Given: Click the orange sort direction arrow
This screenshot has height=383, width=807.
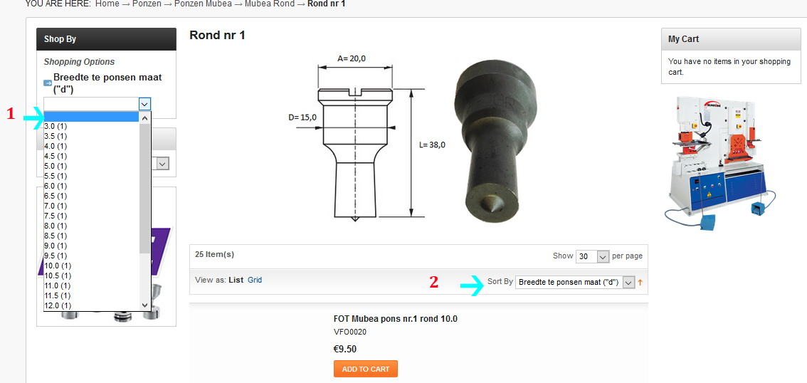Looking at the screenshot, I should [640, 282].
